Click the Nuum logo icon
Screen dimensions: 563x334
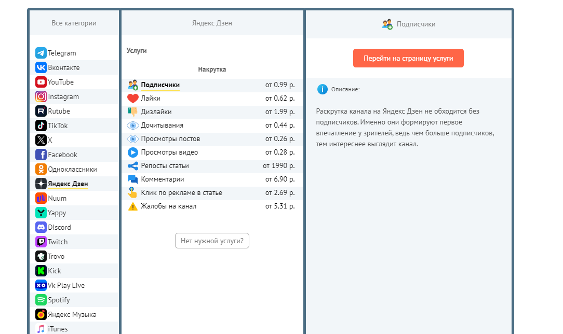click(x=41, y=198)
